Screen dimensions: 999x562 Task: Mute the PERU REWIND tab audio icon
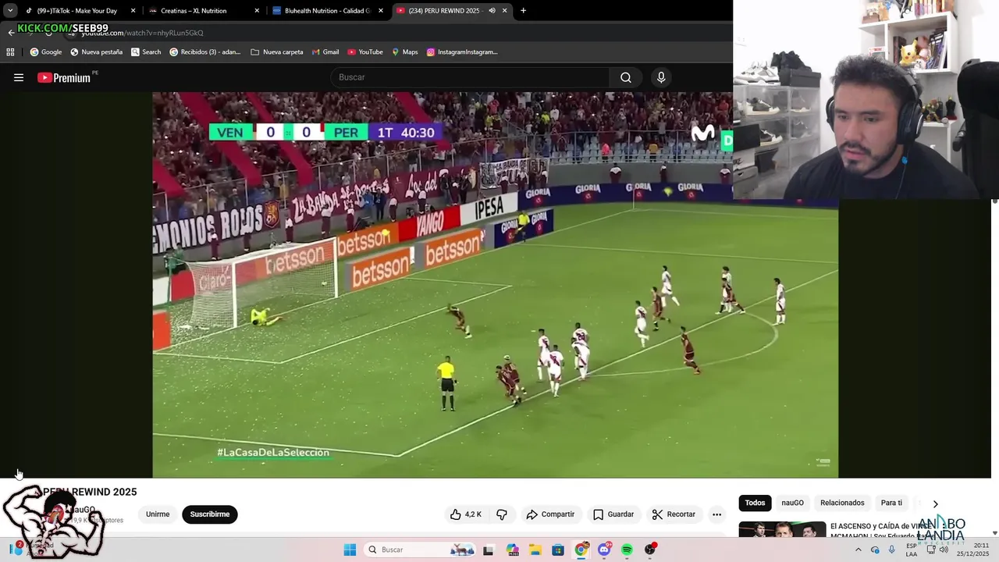(492, 11)
